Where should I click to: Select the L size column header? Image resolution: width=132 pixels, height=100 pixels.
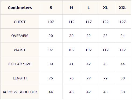click(x=89, y=8)
